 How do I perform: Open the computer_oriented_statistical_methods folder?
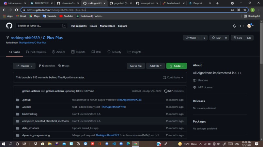tap(45, 121)
